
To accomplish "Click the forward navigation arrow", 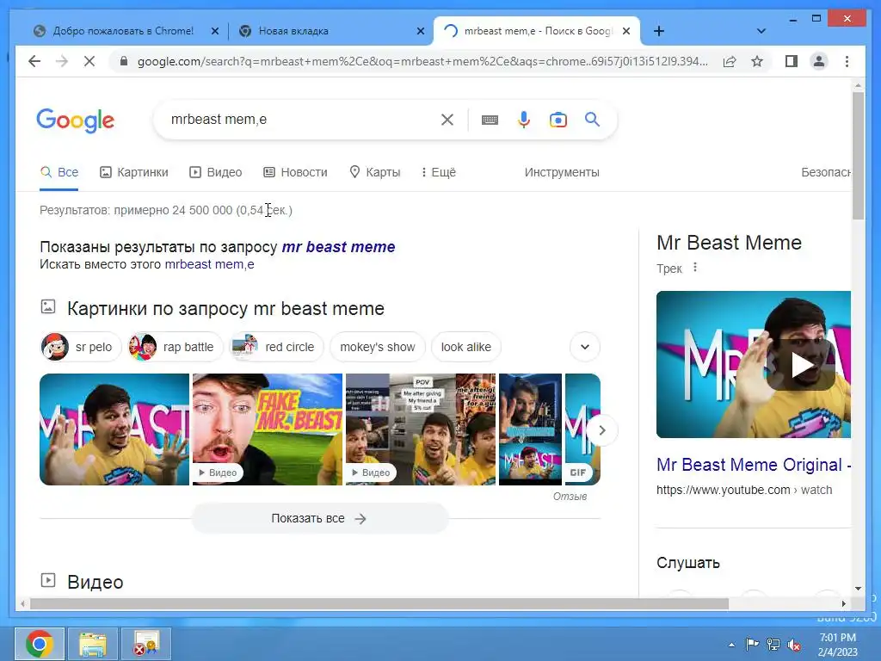I will [x=62, y=61].
